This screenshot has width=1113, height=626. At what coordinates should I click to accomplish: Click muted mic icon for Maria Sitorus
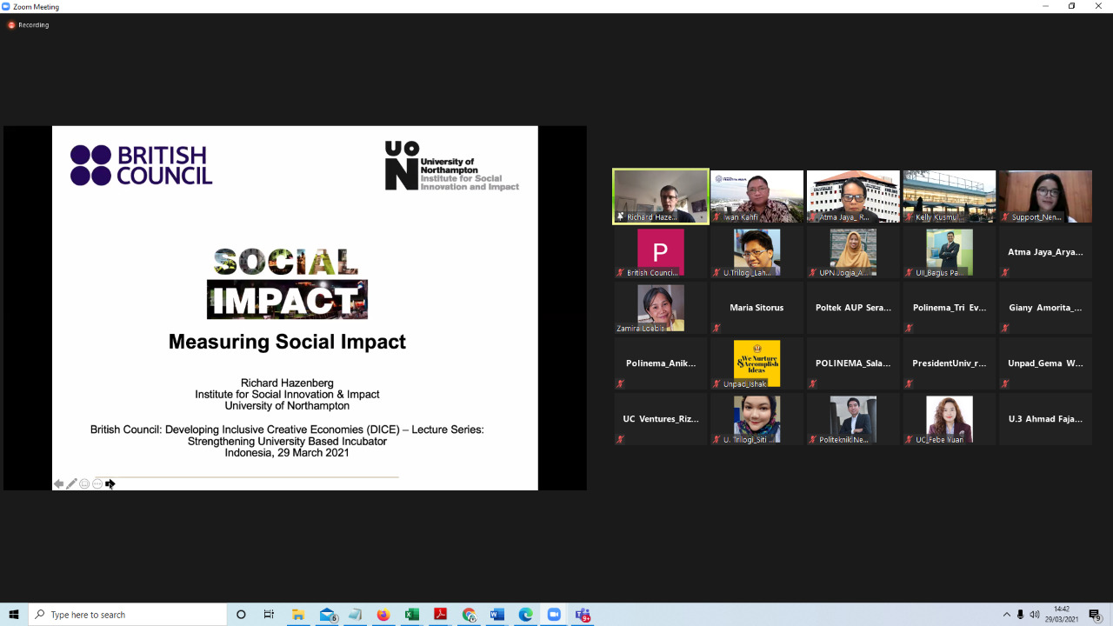716,329
